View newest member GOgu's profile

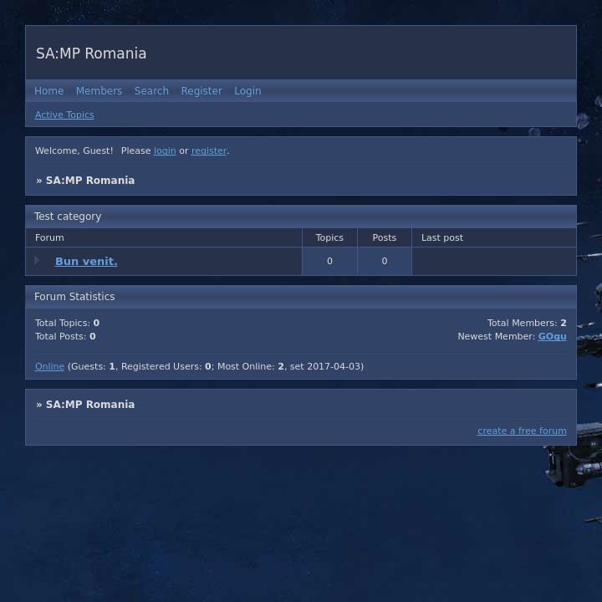[x=552, y=336]
